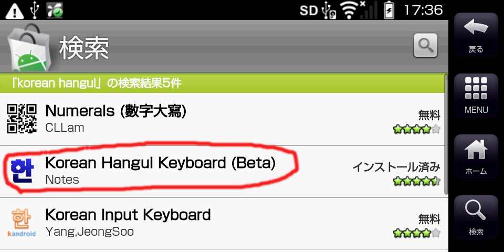The height and width of the screenshot is (252, 504).
Task: Tap the magnifier search button in header
Action: [425, 46]
